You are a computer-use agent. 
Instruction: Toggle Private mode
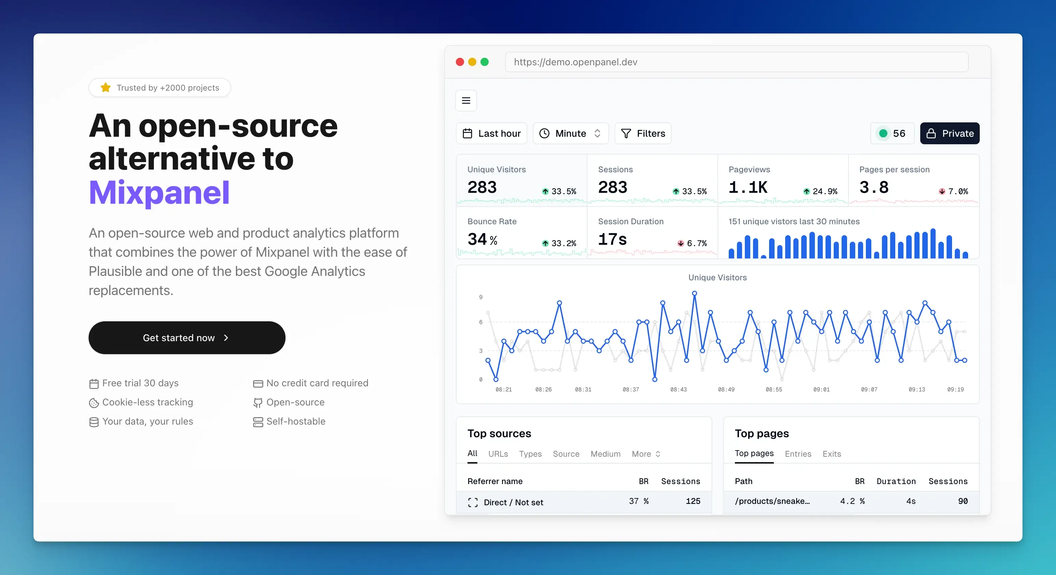(950, 133)
